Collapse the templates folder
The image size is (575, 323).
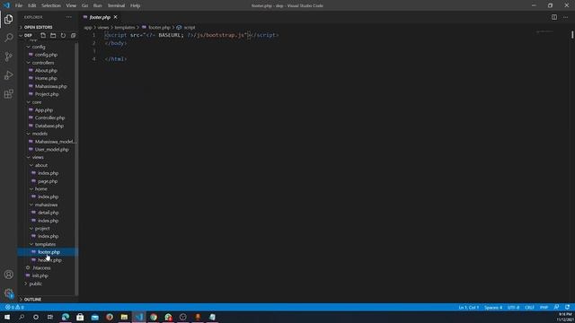(x=45, y=244)
